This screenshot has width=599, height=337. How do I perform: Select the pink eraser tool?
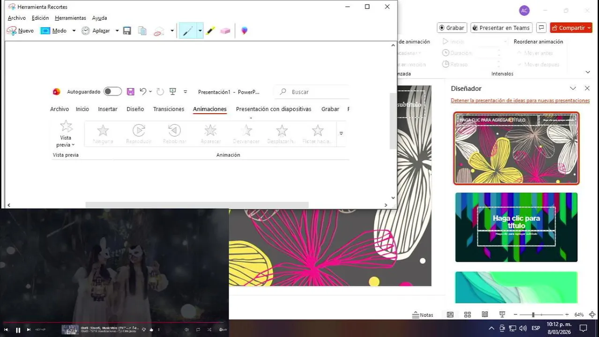225,31
